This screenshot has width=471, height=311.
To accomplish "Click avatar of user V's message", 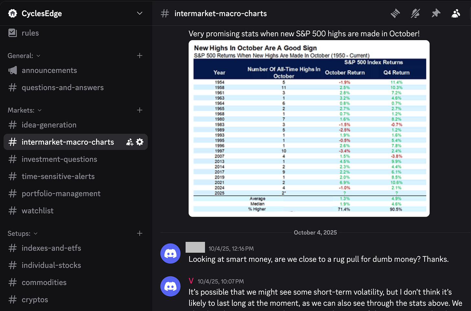I will [170, 286].
